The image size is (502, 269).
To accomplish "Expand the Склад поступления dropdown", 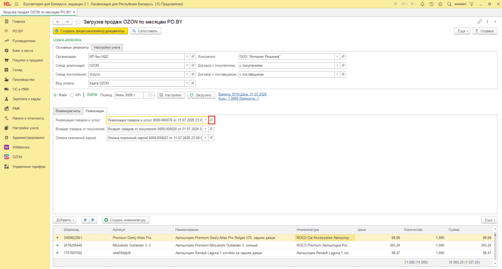I will click(x=187, y=74).
